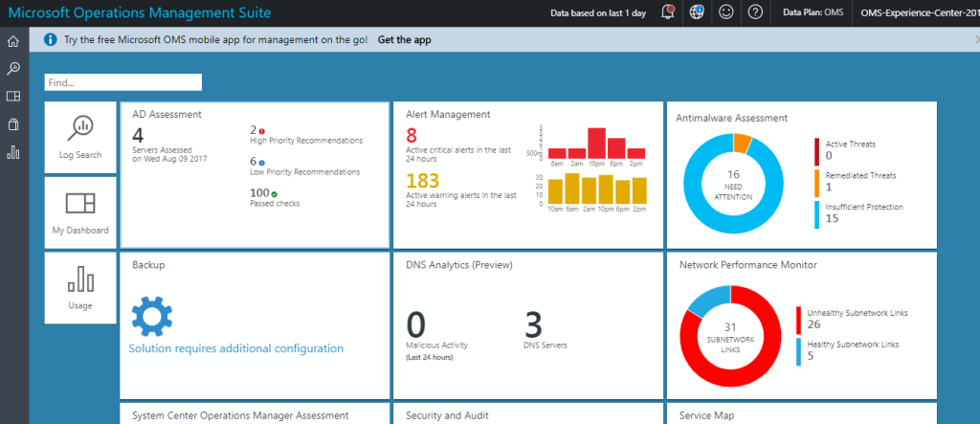Click Healthy Subnetwork Links blue swatch

[x=798, y=351]
